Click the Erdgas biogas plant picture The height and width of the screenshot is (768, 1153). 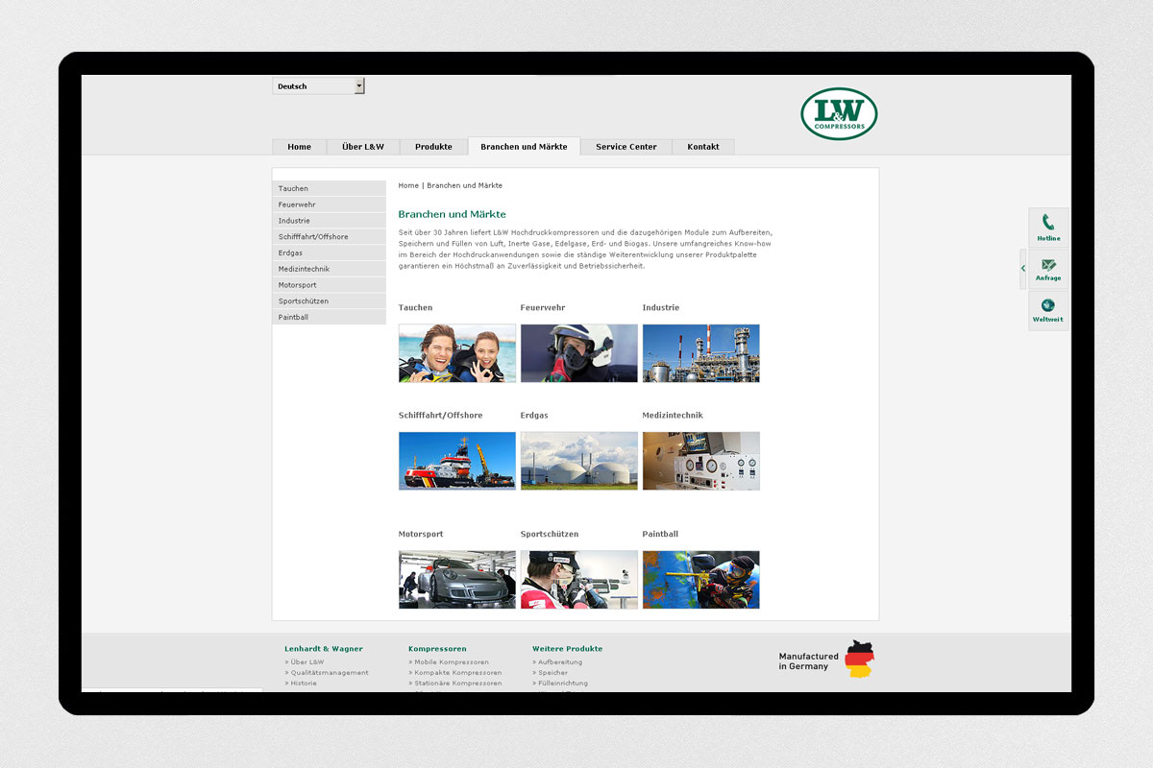click(x=578, y=461)
